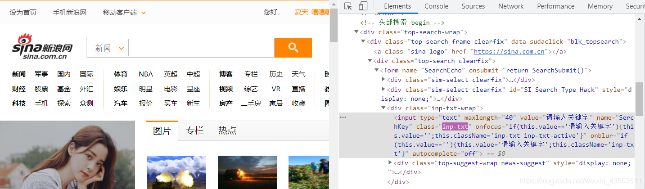Open the 新闻 search type dropdown
This screenshot has width=645, height=189.
point(109,48)
